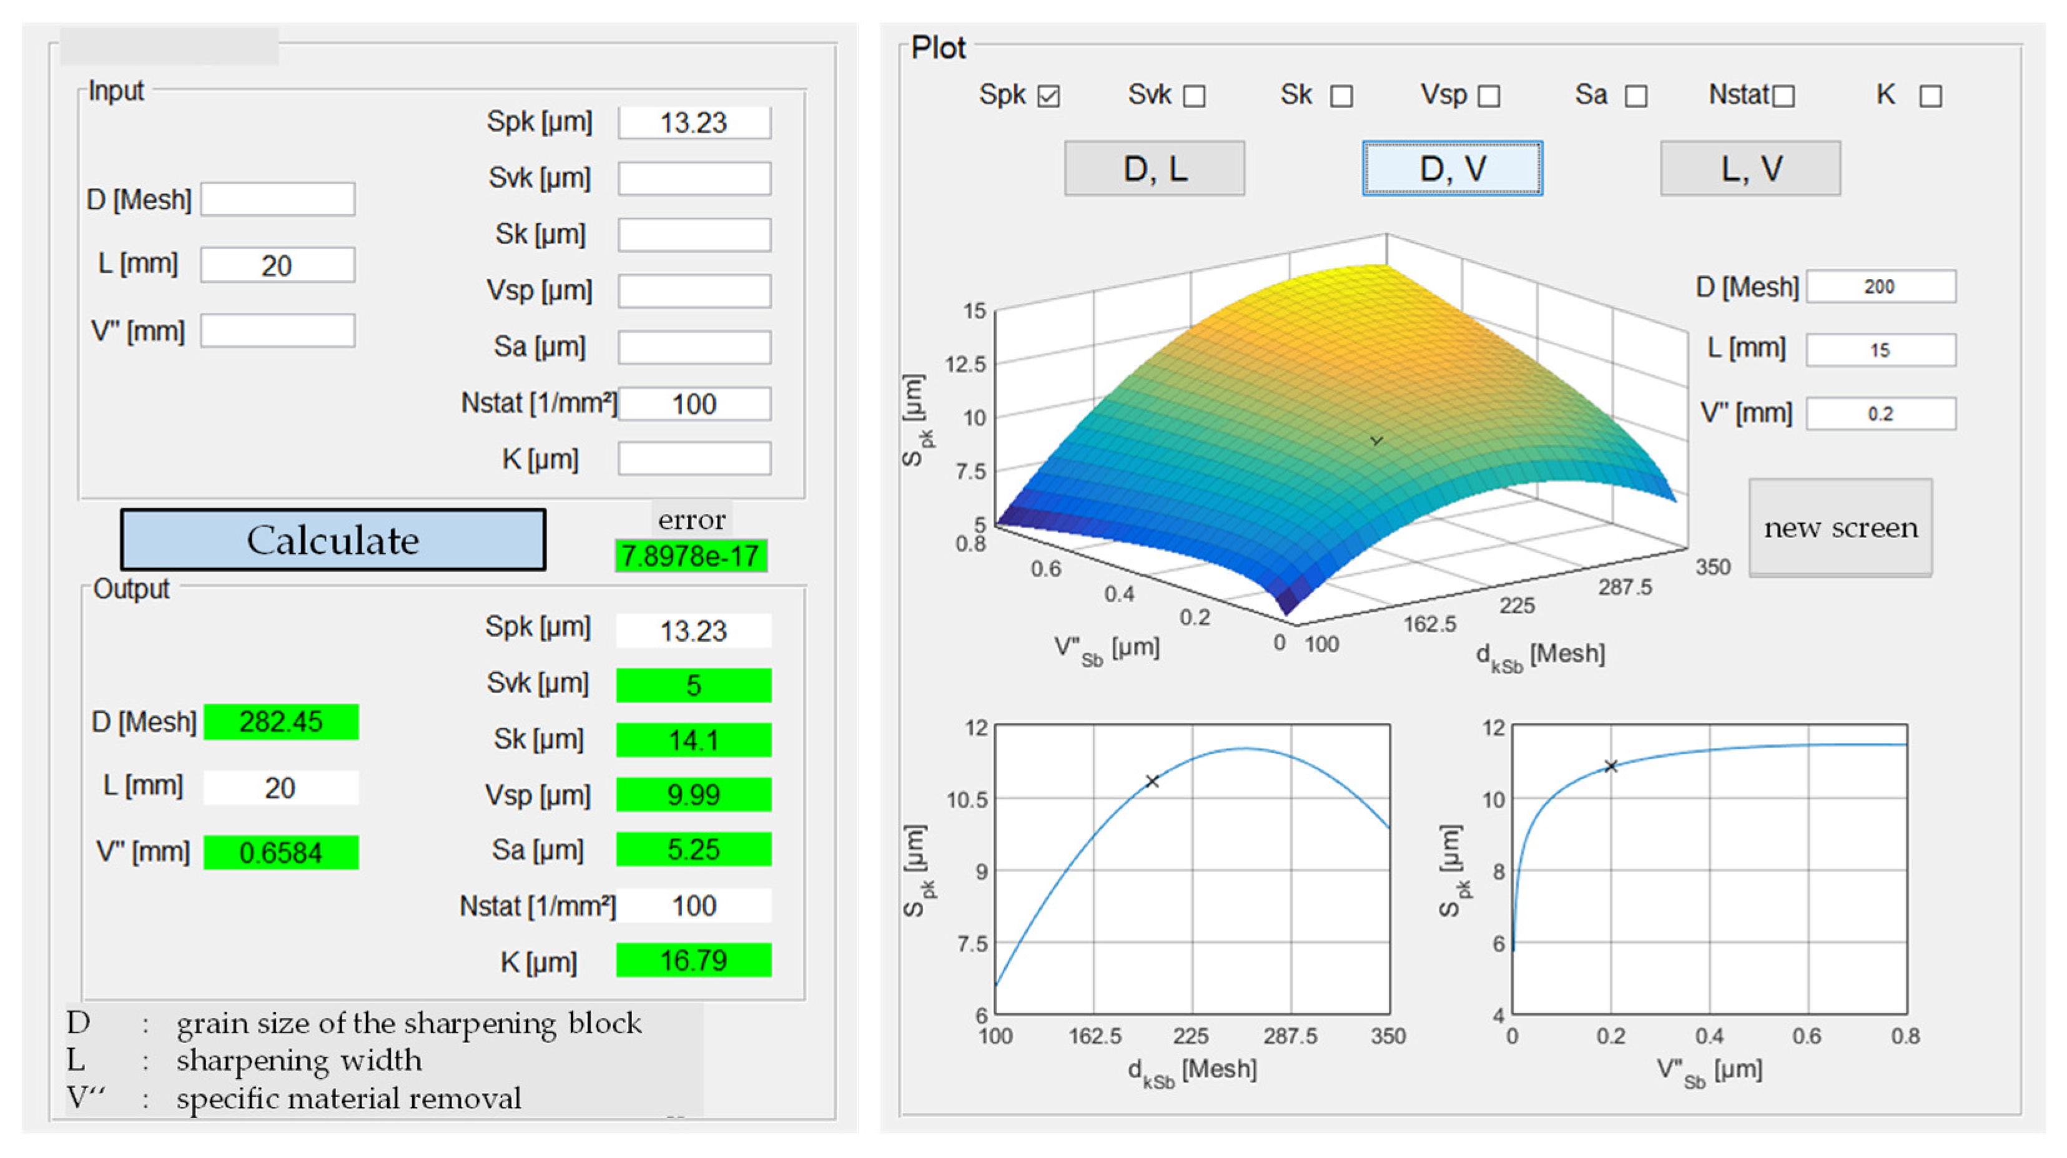
Task: Click the 'D, L' plot button
Action: (1154, 169)
